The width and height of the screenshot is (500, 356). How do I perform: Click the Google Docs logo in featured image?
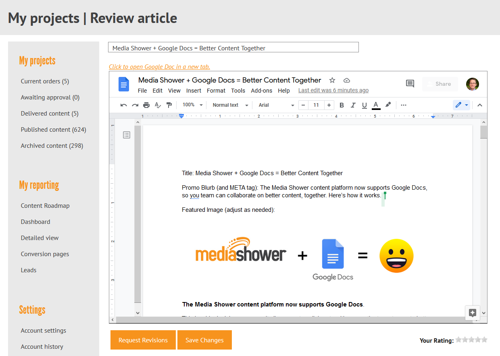point(333,260)
